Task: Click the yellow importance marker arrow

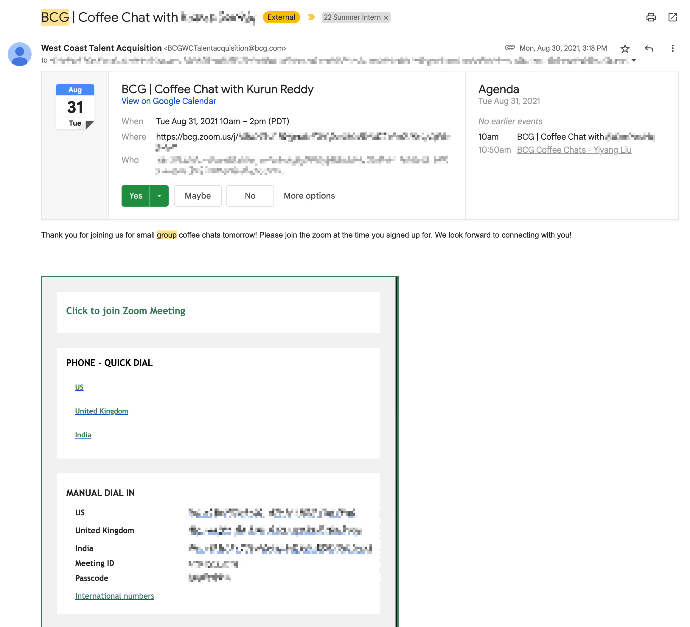Action: [311, 18]
